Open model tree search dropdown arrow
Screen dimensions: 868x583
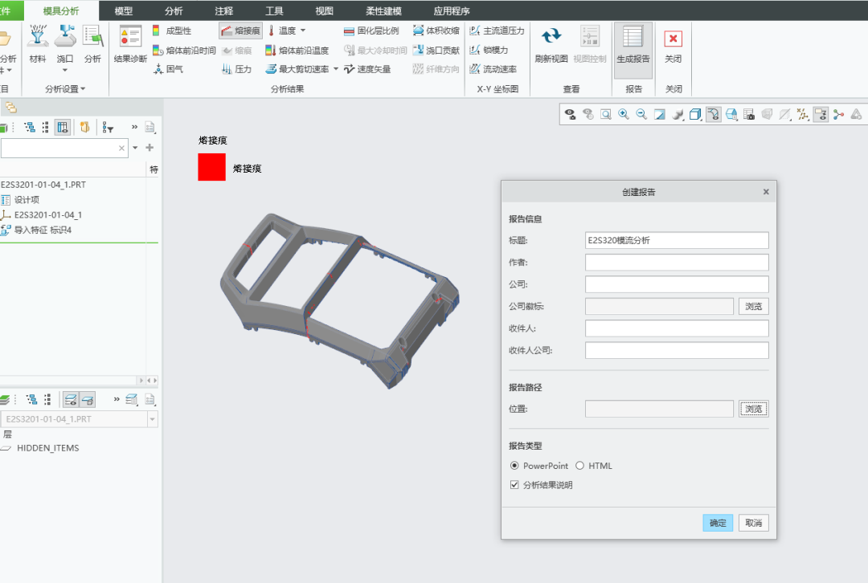[x=136, y=148]
